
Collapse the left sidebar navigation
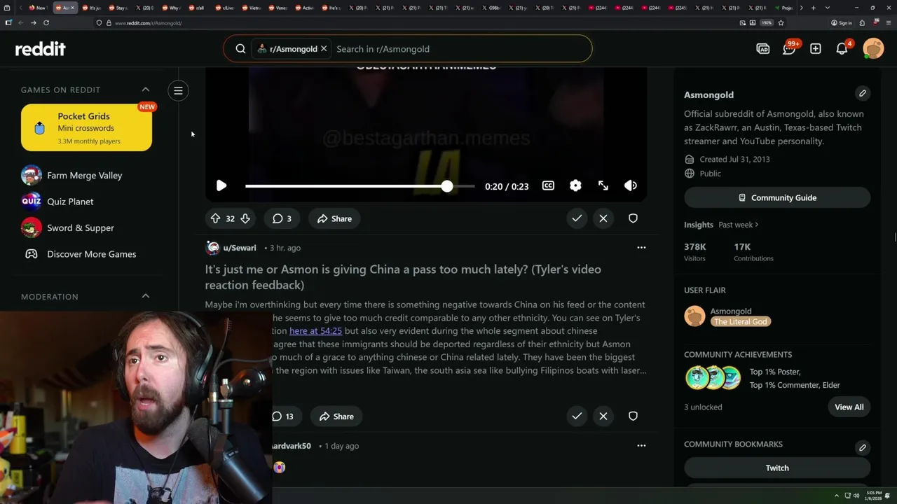click(x=178, y=90)
